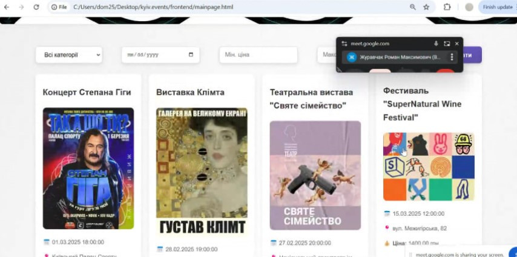Screen dimensions: 517x257
Task: Open the Святе сімейство theatre poster
Action: pos(315,175)
